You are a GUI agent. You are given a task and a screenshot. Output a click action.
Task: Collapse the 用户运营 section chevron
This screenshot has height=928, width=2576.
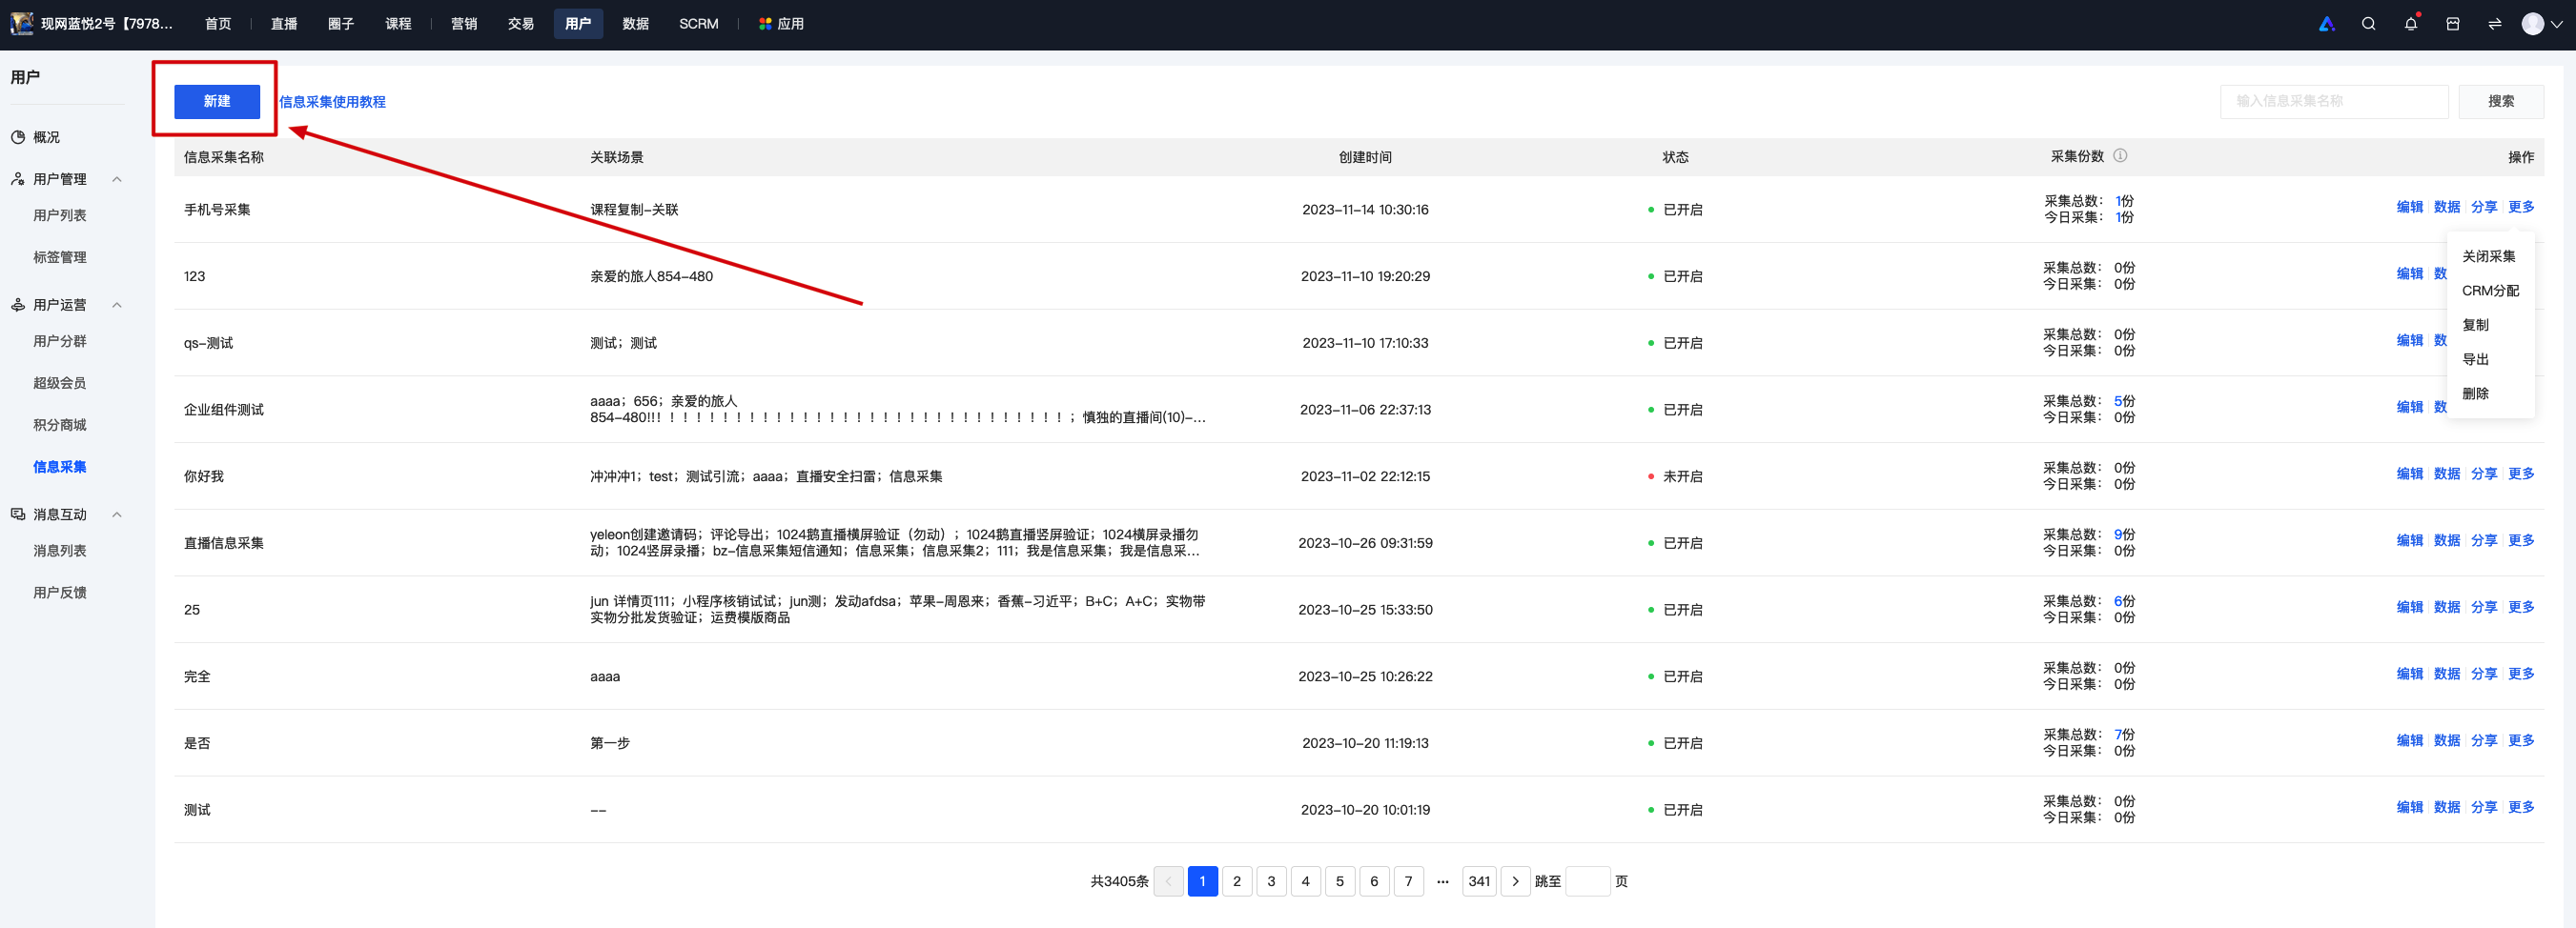point(117,305)
